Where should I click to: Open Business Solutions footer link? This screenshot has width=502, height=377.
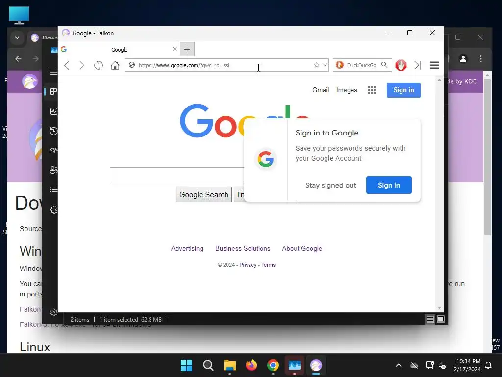click(243, 248)
